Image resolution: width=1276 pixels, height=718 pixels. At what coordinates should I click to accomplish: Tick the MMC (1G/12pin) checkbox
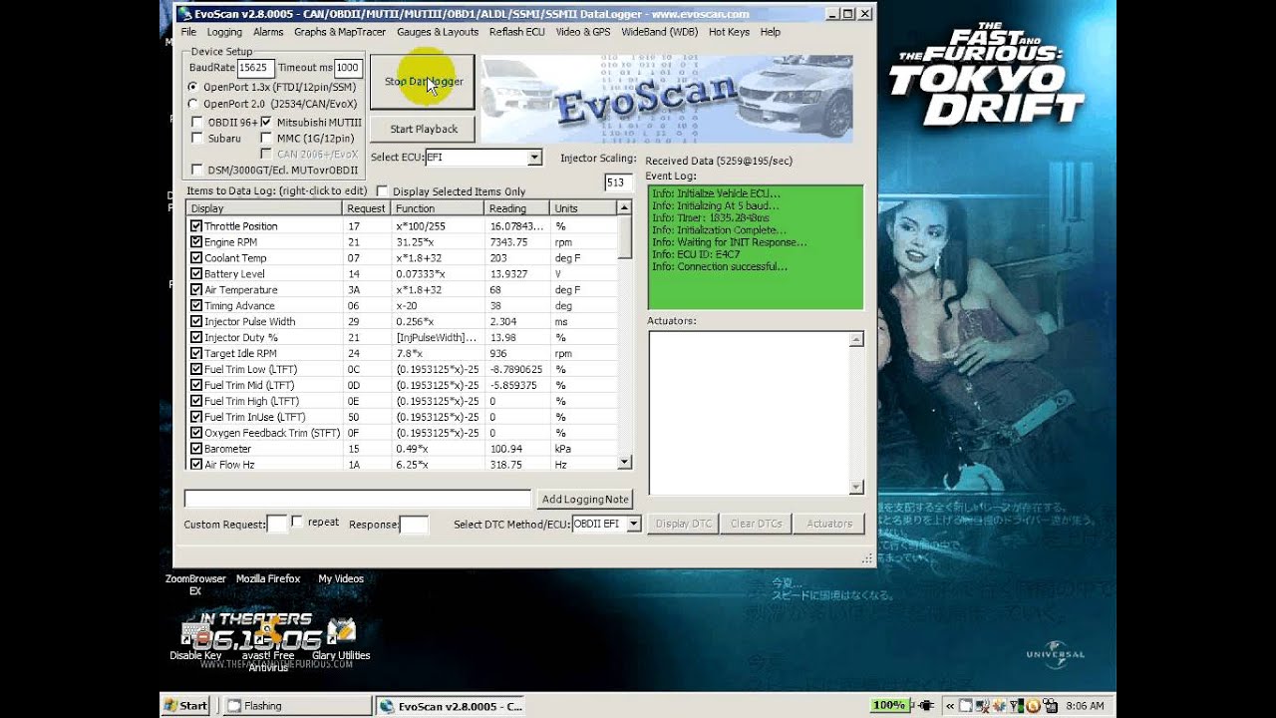(266, 139)
